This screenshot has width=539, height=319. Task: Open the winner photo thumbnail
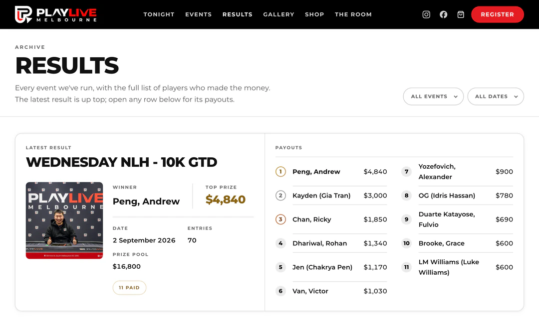tap(64, 220)
